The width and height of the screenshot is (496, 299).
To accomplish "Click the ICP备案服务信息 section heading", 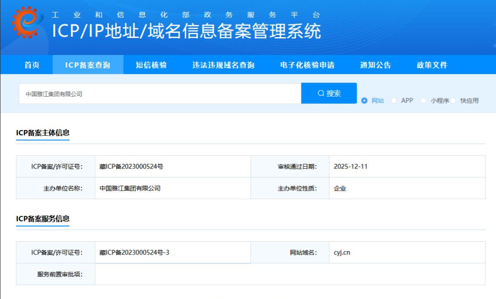I will (43, 219).
